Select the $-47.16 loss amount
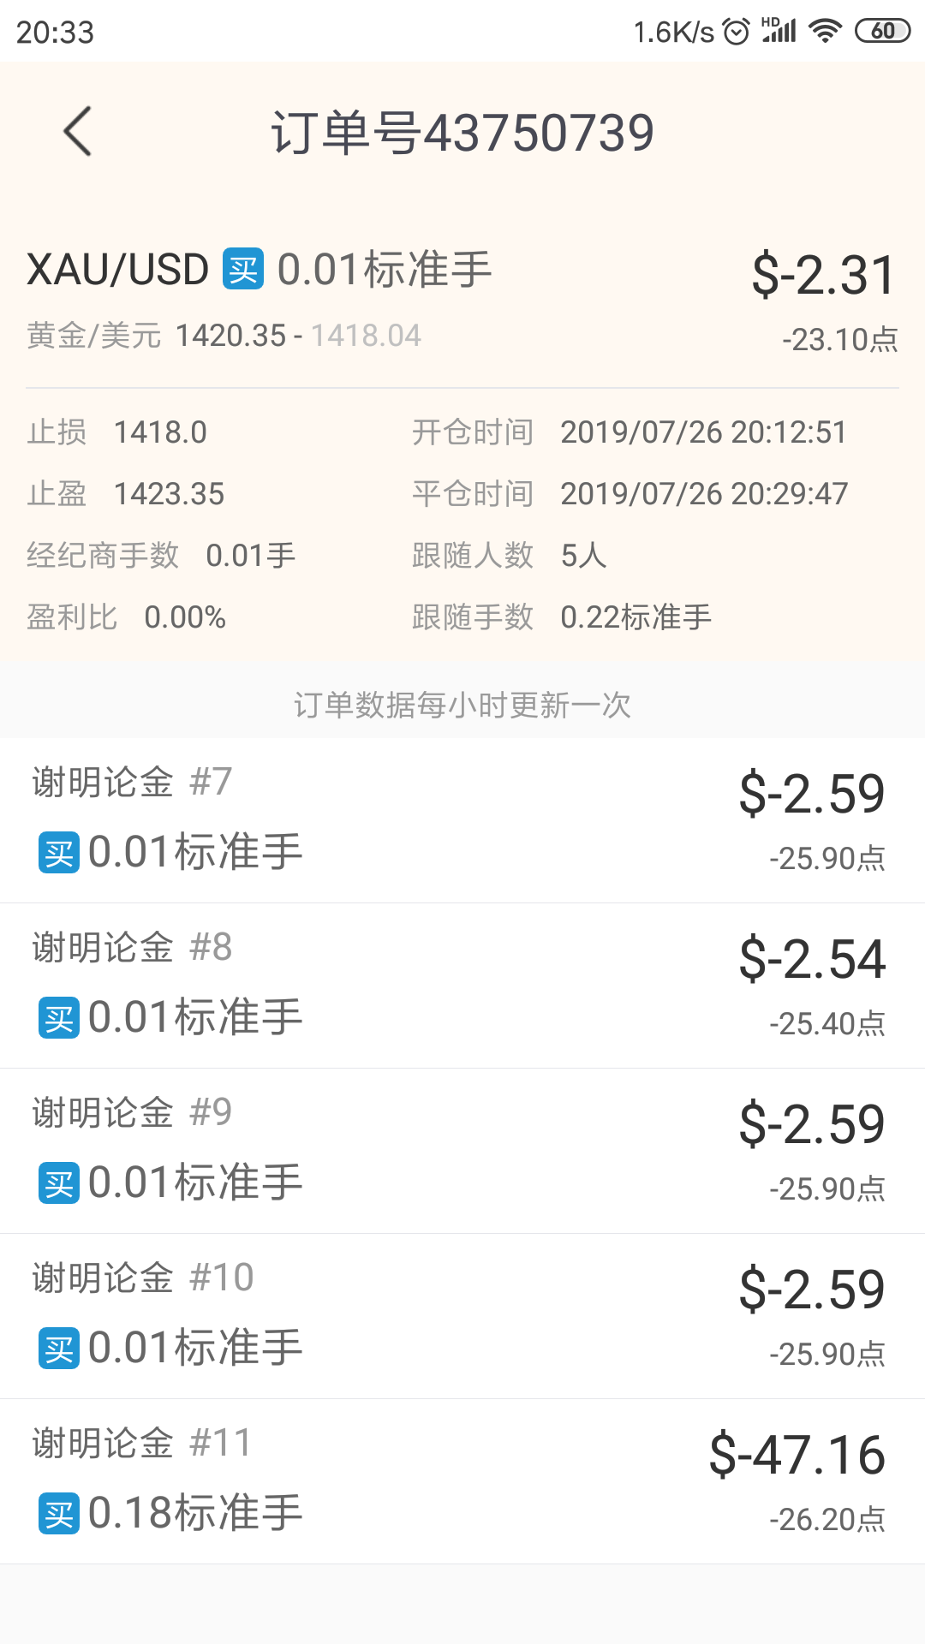This screenshot has height=1644, width=925. pyautogui.click(x=797, y=1455)
